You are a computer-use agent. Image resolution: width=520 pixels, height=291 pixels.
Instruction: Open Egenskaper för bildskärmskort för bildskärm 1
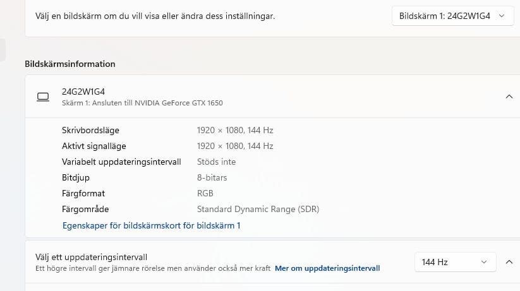pyautogui.click(x=151, y=226)
